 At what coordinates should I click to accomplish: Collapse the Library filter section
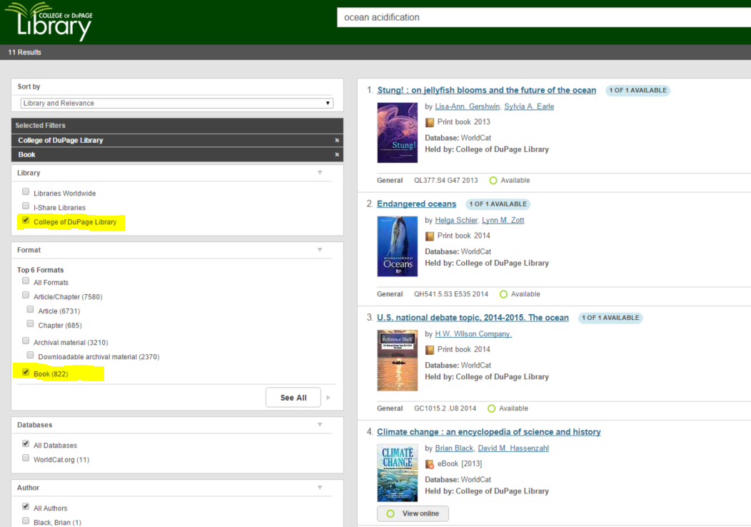pyautogui.click(x=320, y=173)
